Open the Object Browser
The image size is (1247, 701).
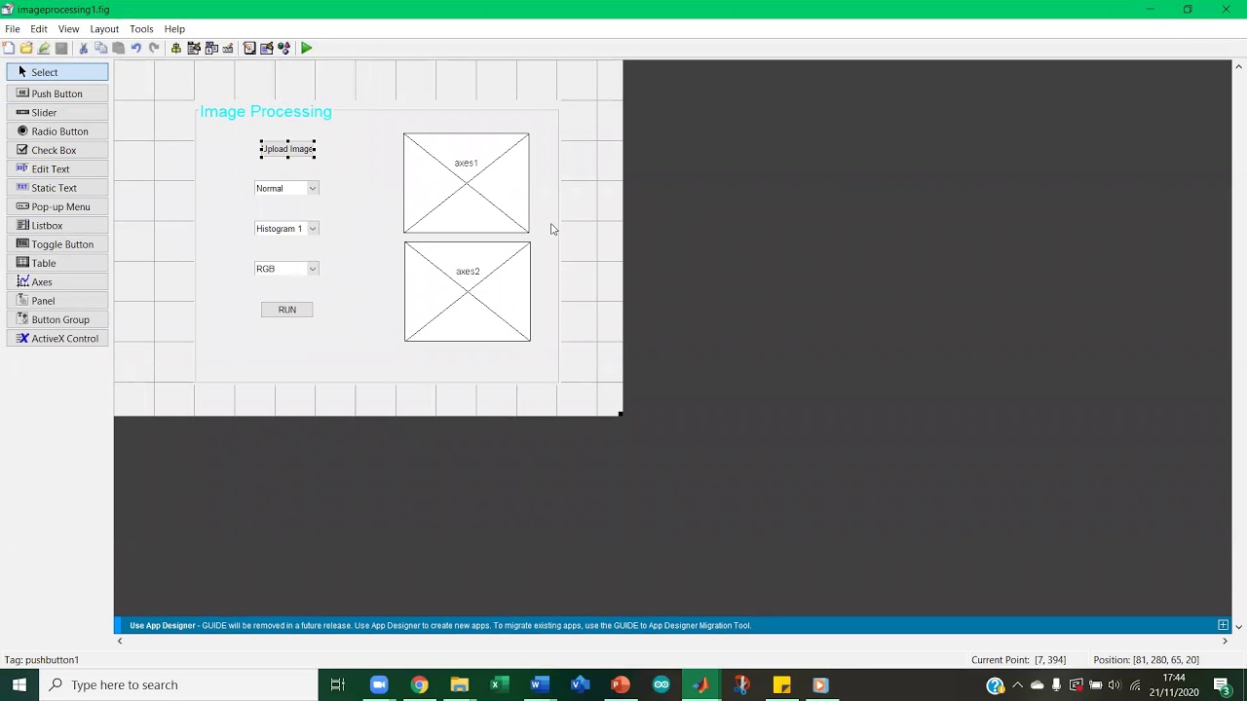pos(283,48)
